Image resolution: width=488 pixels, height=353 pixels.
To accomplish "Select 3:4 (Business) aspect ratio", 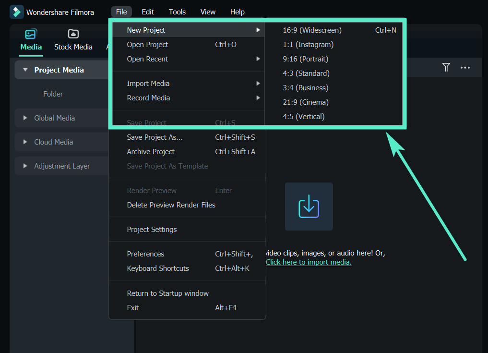I will 333,87.
